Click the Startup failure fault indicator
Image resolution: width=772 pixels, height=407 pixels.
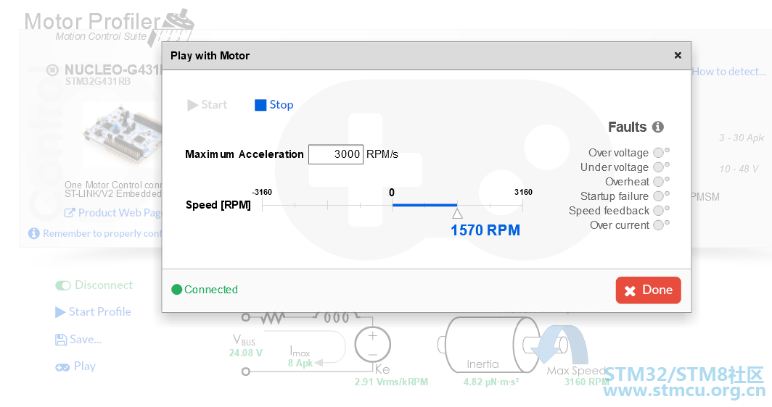(x=658, y=196)
